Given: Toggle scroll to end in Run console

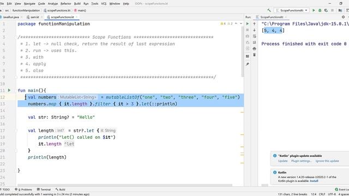Looking at the screenshot, I should (x=255, y=42).
